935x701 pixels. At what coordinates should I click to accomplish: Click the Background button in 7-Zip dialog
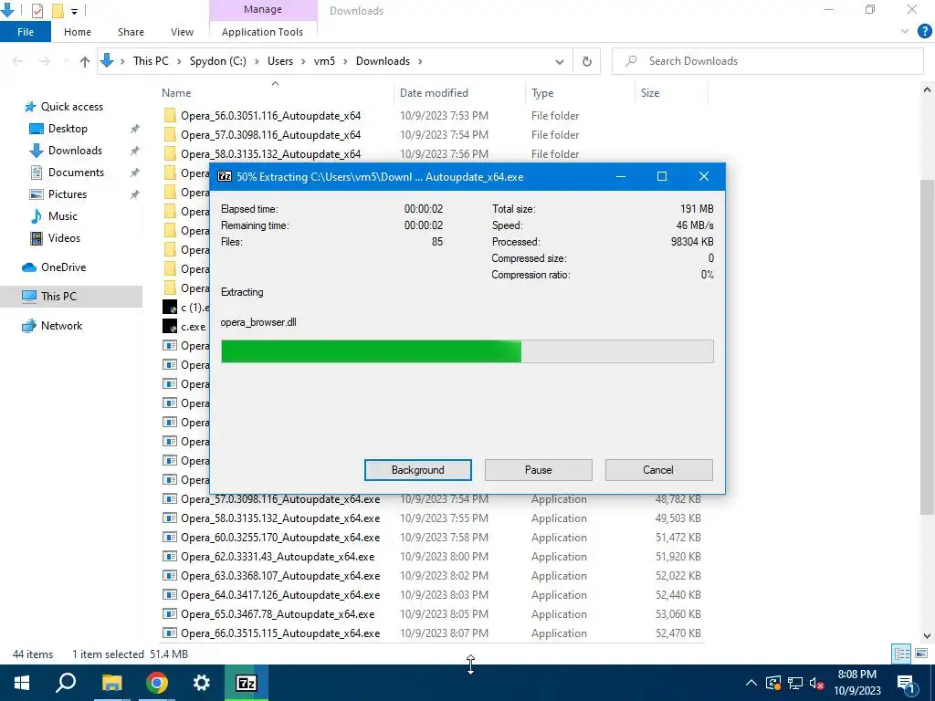point(417,470)
